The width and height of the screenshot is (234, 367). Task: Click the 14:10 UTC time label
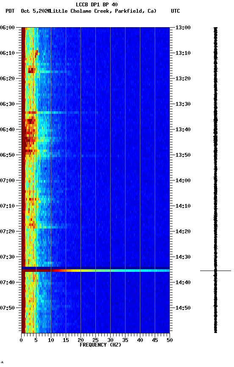[183, 206]
